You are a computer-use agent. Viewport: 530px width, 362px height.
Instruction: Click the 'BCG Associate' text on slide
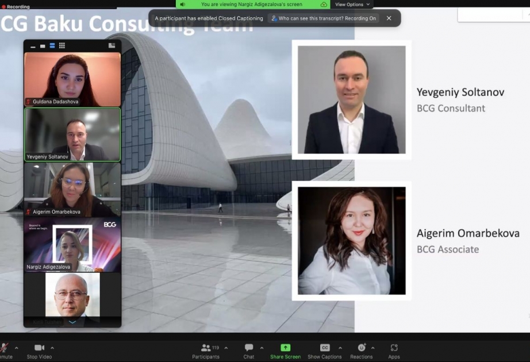448,249
